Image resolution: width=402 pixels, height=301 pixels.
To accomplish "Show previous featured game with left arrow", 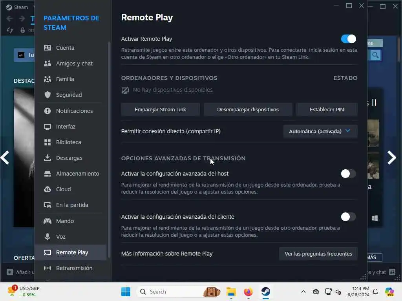I will coord(5,158).
